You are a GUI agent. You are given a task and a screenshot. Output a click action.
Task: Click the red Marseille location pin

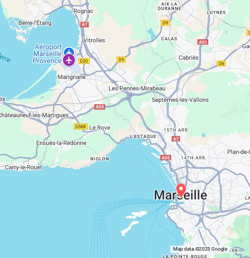coord(181,190)
